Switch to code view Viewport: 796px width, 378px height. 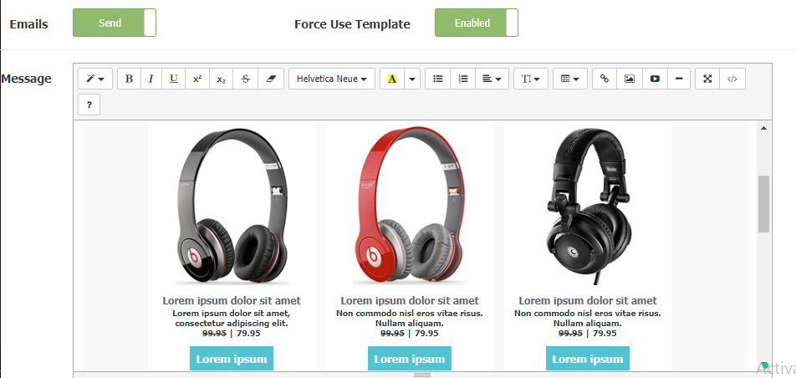(732, 79)
